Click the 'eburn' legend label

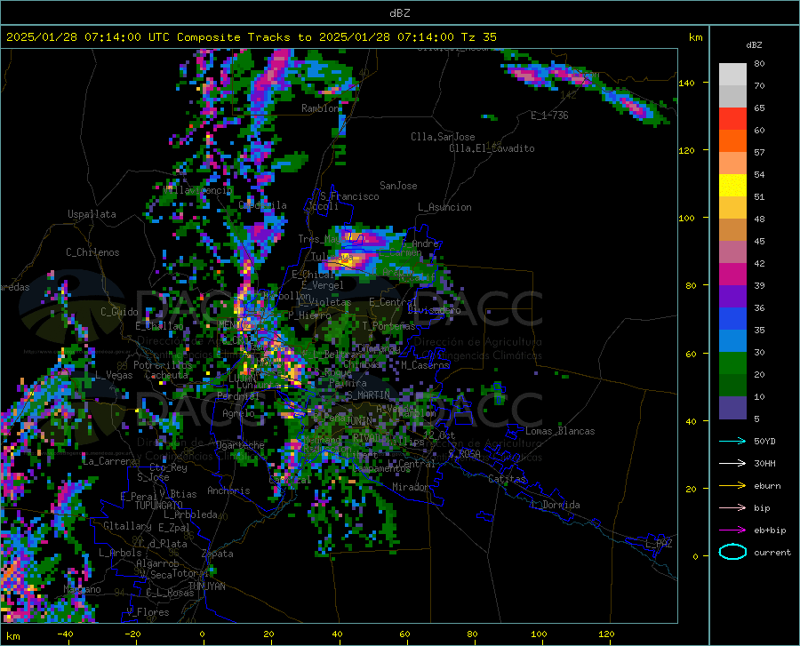click(x=767, y=486)
